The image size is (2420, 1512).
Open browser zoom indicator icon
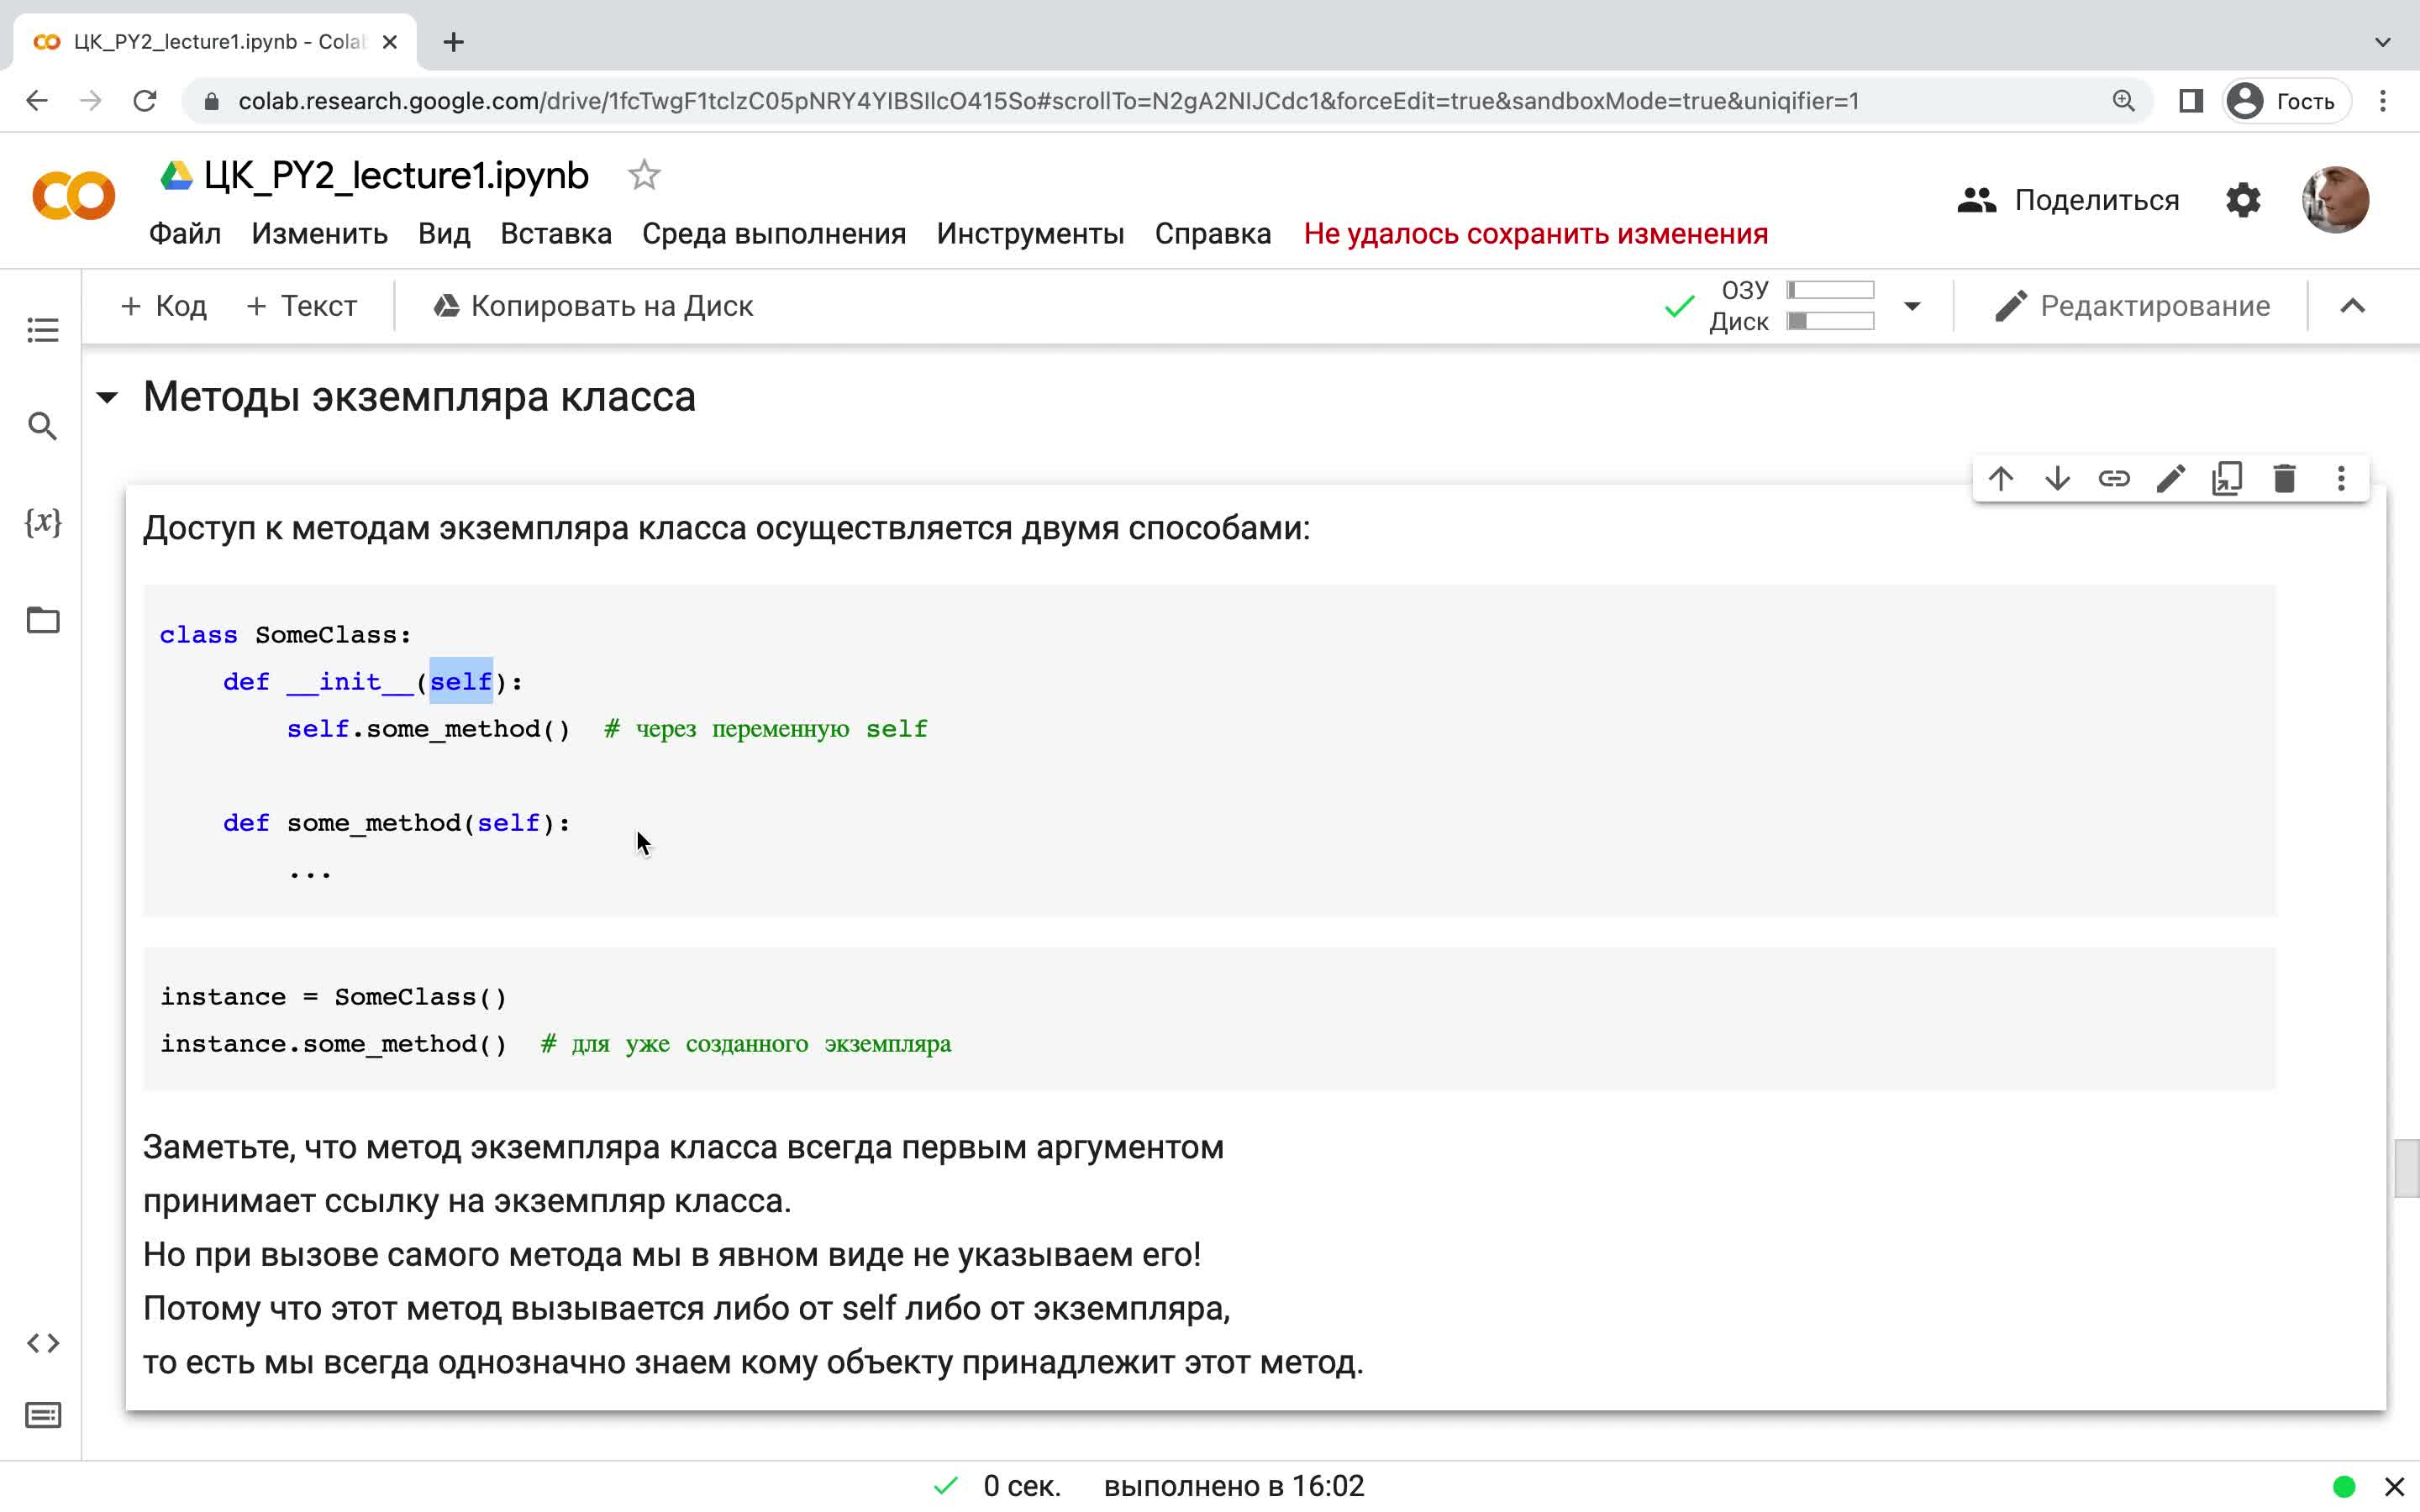pos(2123,101)
